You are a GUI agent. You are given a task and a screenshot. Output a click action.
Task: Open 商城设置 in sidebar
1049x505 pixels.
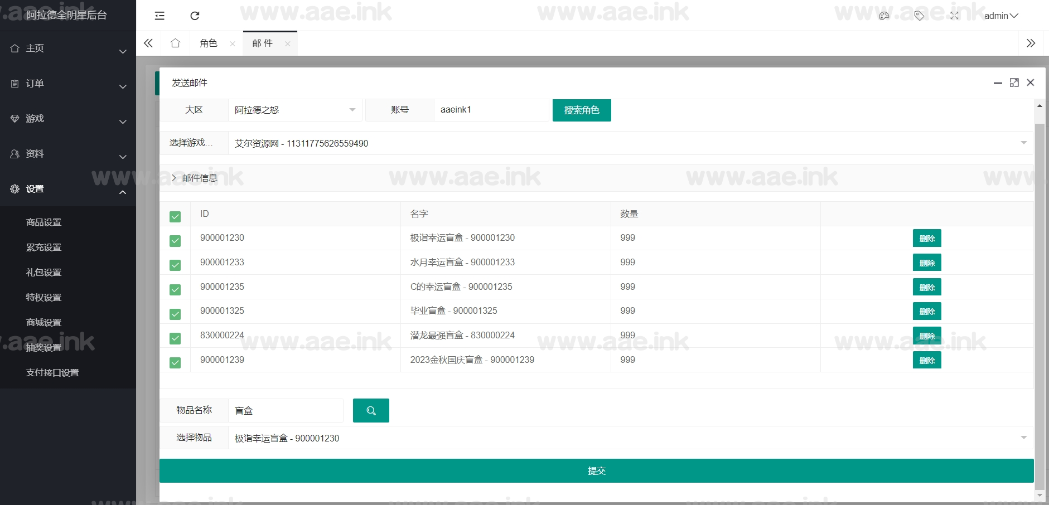point(43,322)
